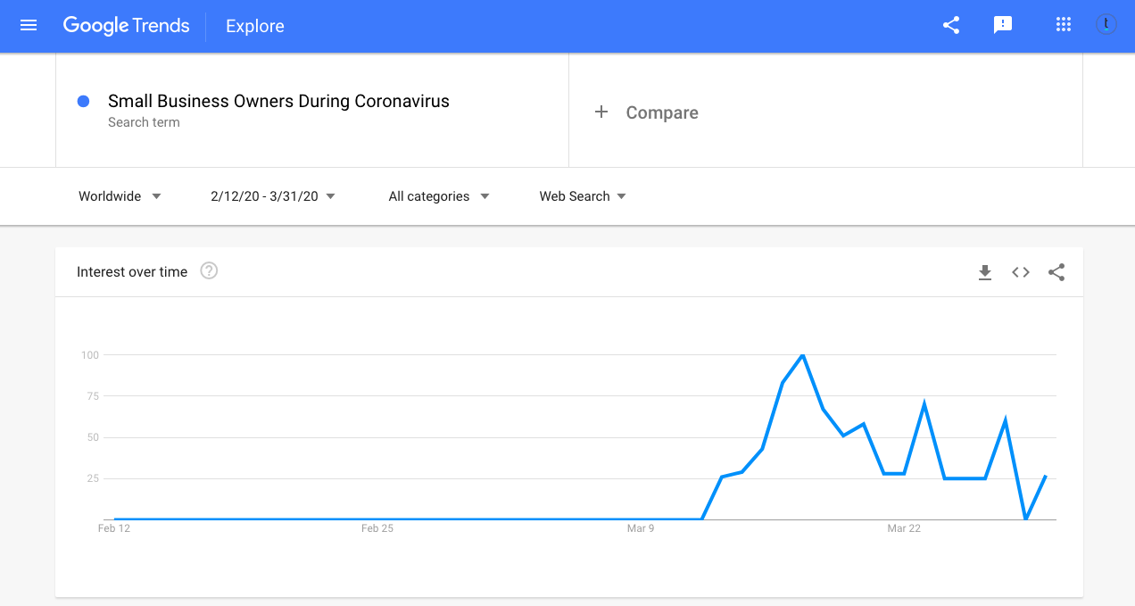Add a comparison term with Compare
1135x606 pixels.
(647, 112)
